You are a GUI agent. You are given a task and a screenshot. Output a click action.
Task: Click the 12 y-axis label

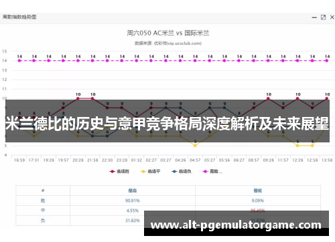pyautogui.click(x=5, y=80)
